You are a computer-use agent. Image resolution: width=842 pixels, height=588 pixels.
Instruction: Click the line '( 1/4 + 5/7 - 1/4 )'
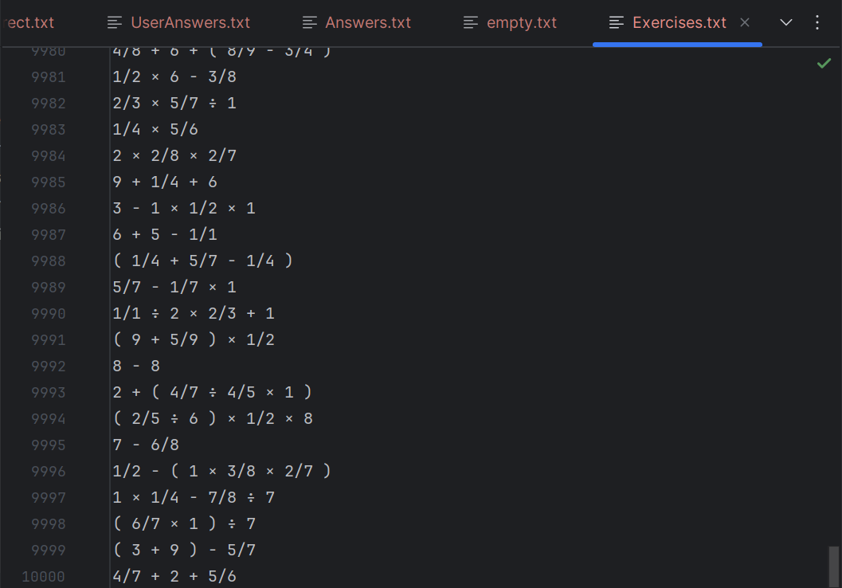click(x=203, y=261)
